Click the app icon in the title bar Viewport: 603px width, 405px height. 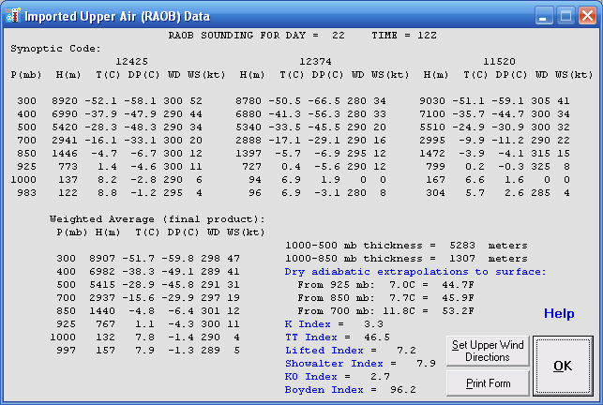point(12,16)
